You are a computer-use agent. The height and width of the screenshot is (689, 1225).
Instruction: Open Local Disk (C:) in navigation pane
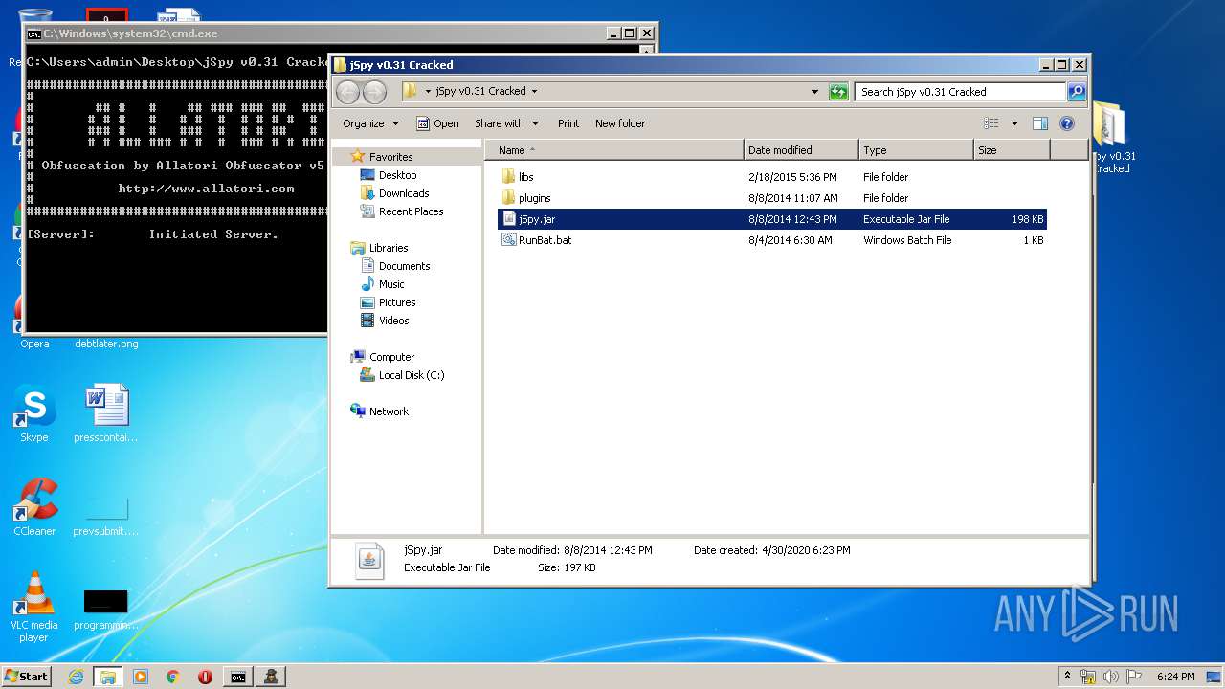(412, 375)
